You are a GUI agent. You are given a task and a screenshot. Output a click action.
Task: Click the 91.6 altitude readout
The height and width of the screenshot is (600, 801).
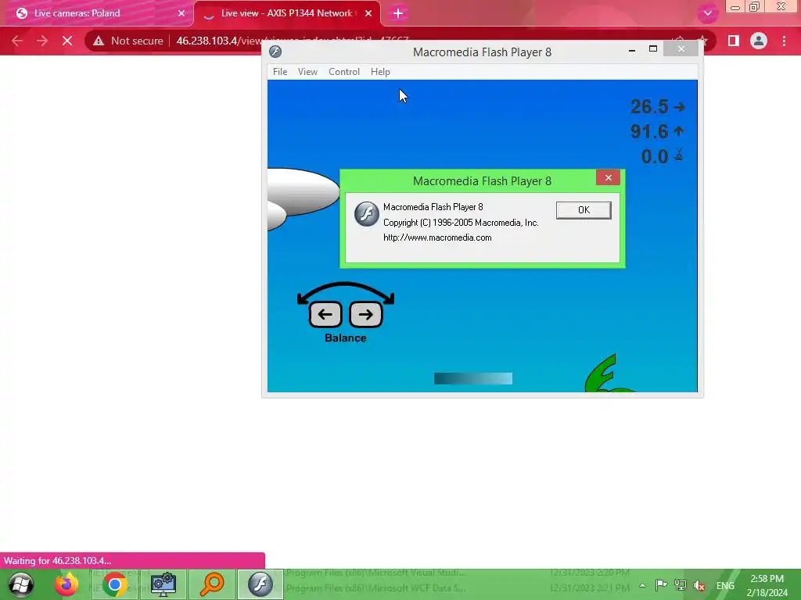pos(648,131)
